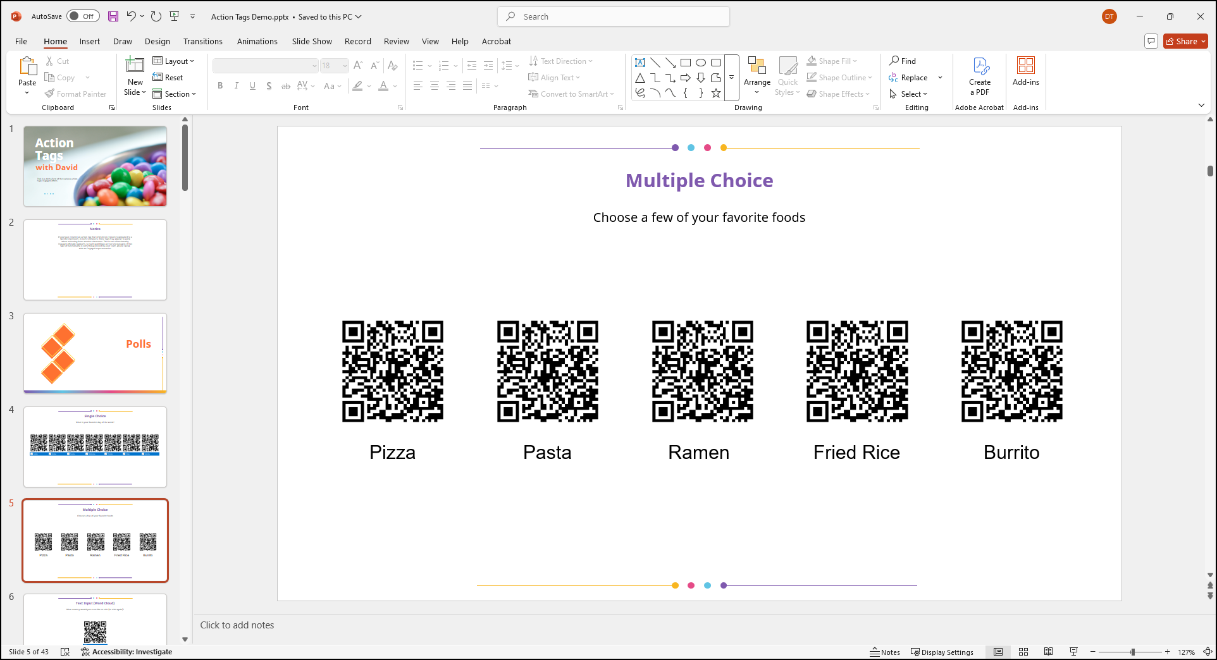Click Display Settings in status bar

pos(942,652)
